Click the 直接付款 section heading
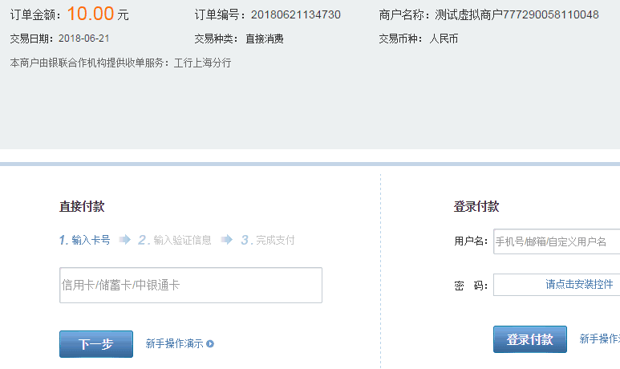Image resolution: width=620 pixels, height=369 pixels. pyautogui.click(x=82, y=207)
